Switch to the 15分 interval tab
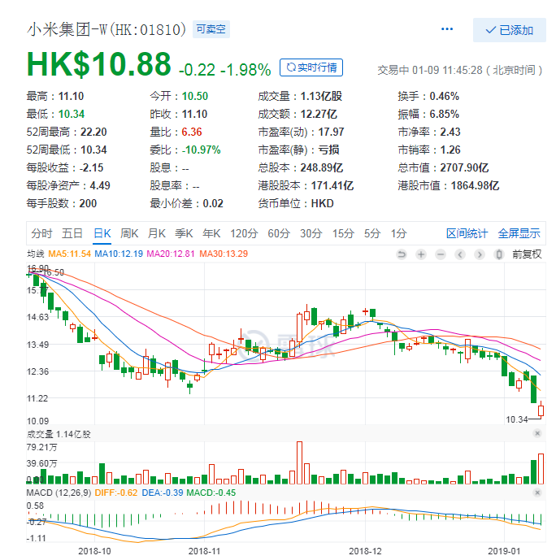The height and width of the screenshot is (560, 556). click(343, 233)
